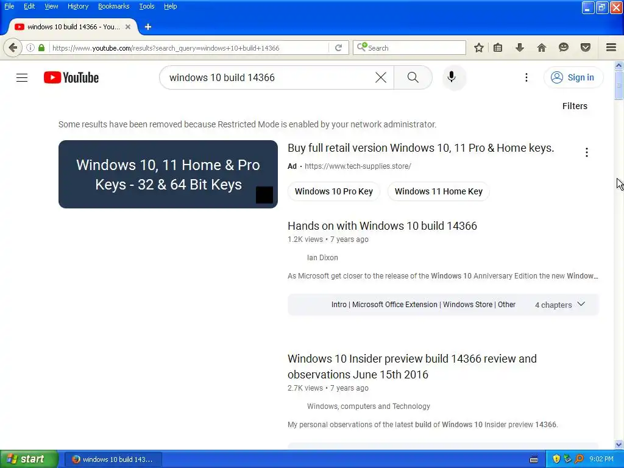Viewport: 624px width, 468px height.
Task: Click the keyboard icon in the taskbar
Action: (x=534, y=459)
